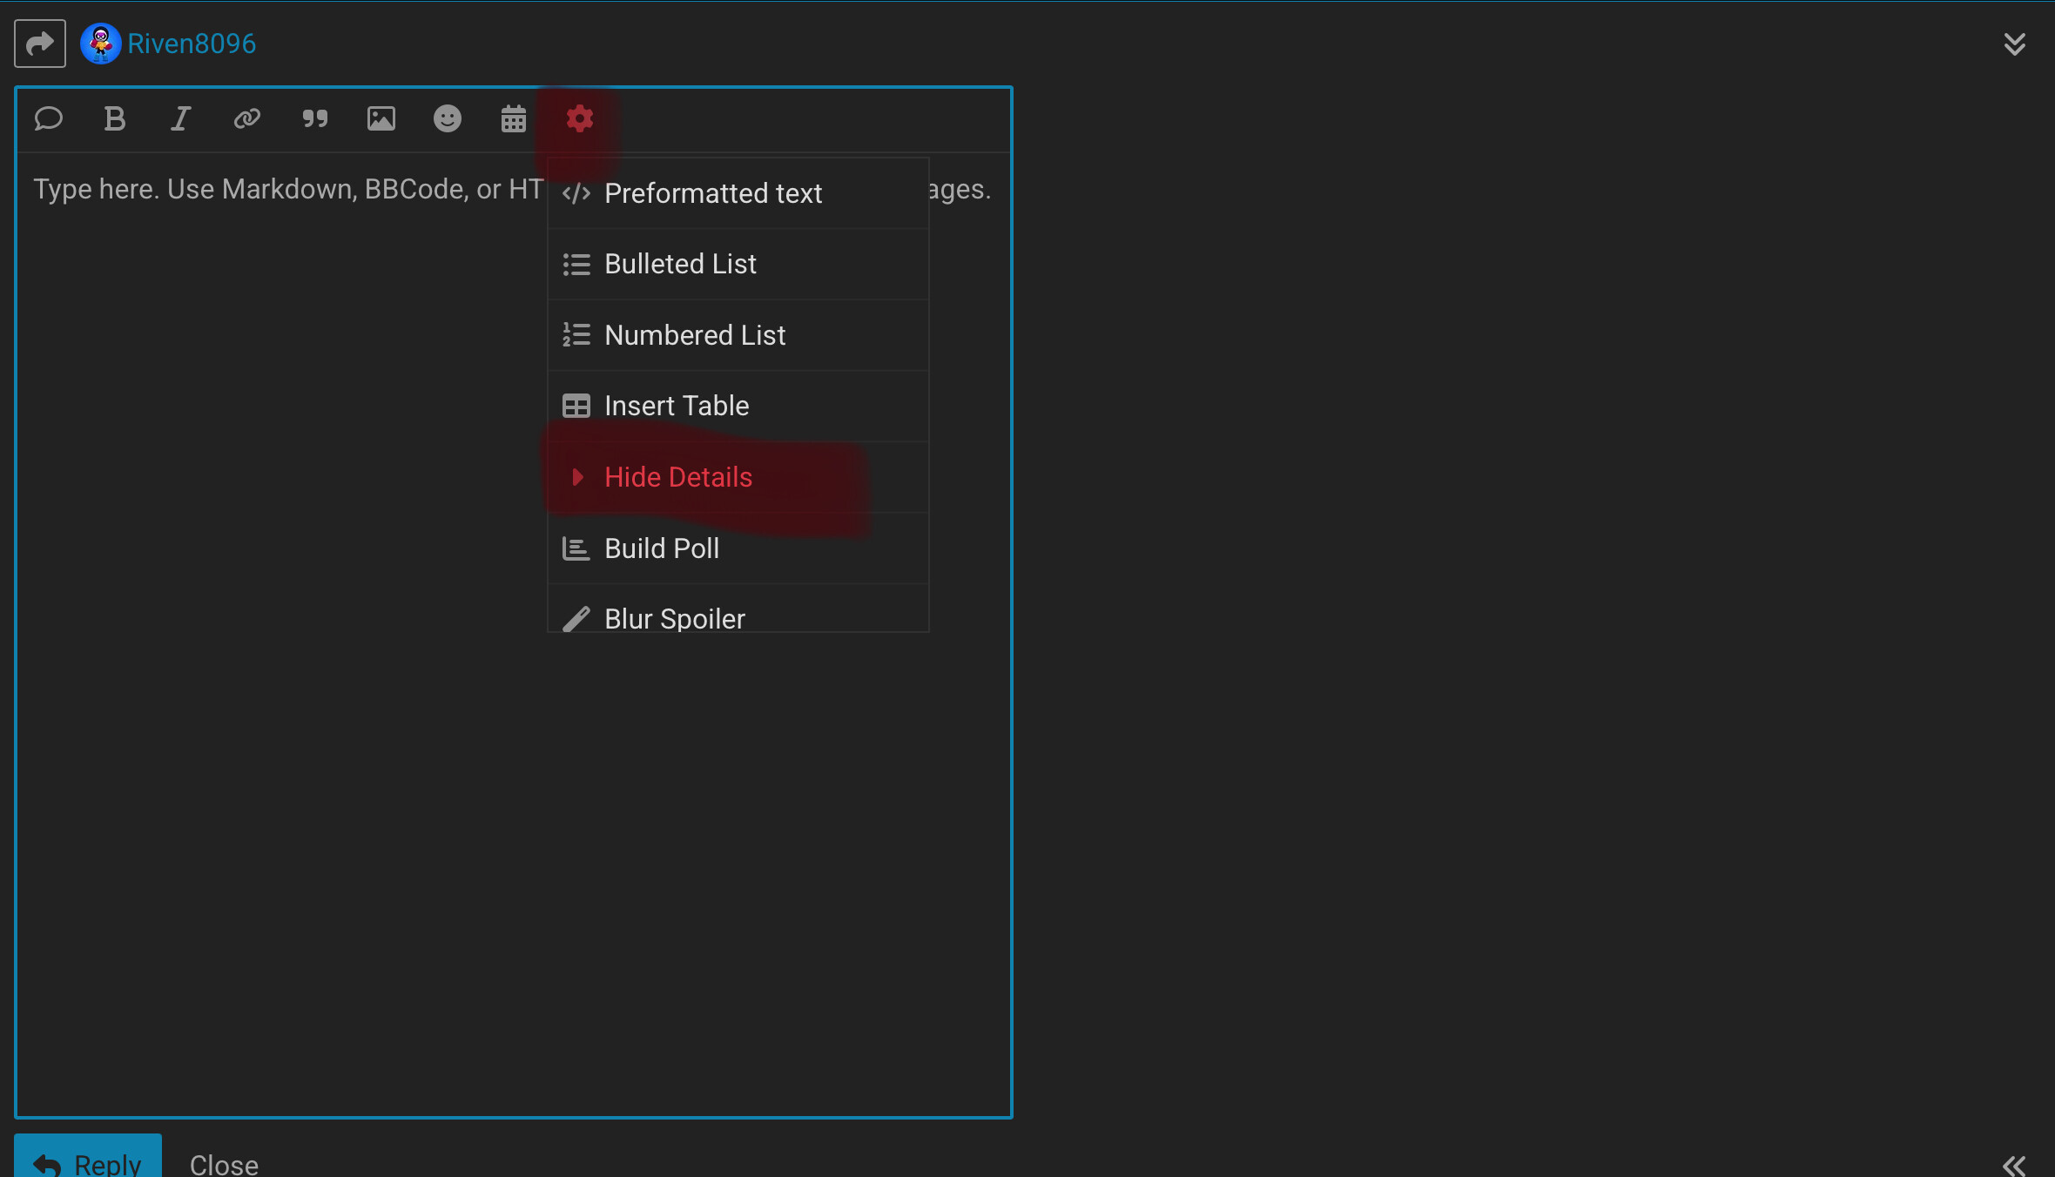
Task: Submit post with Reply button
Action: click(88, 1160)
